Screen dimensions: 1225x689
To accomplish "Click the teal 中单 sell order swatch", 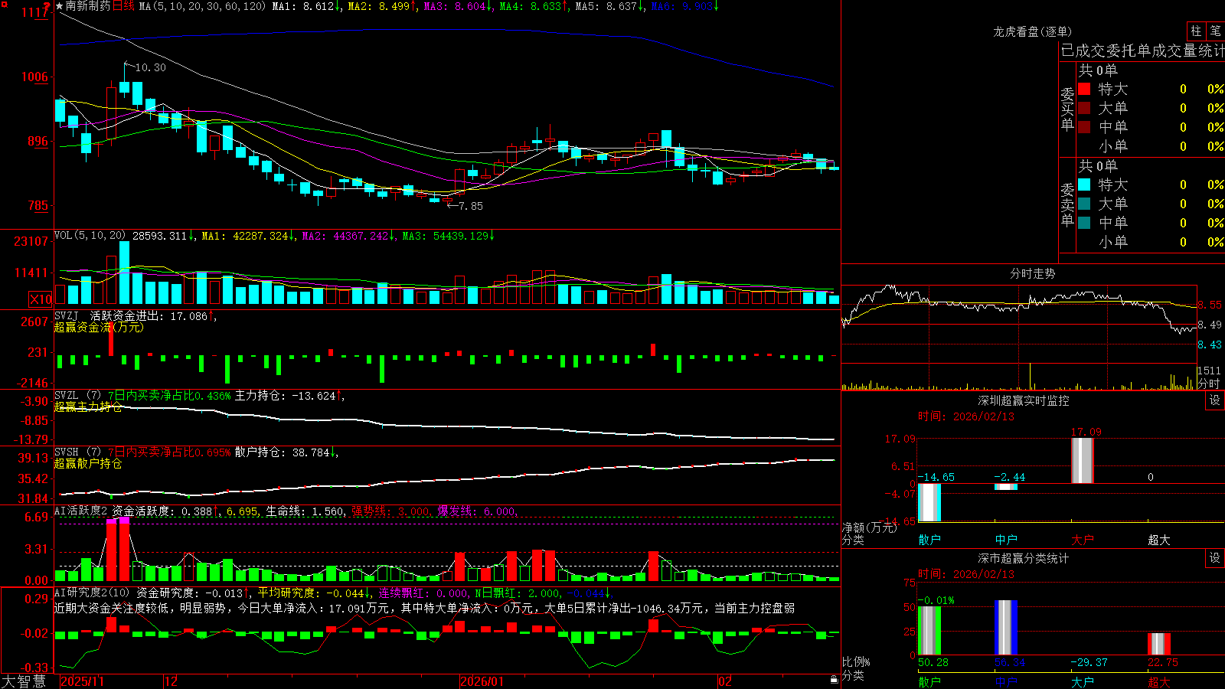I will pos(1084,223).
